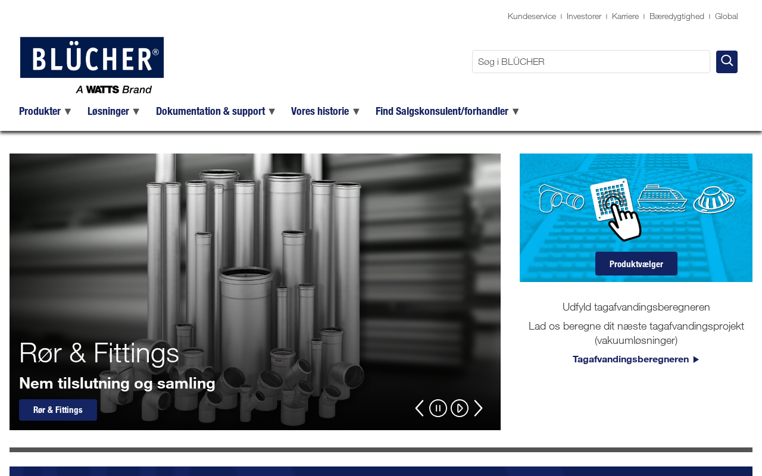Open the Karriere link
This screenshot has width=762, height=476.
(625, 16)
